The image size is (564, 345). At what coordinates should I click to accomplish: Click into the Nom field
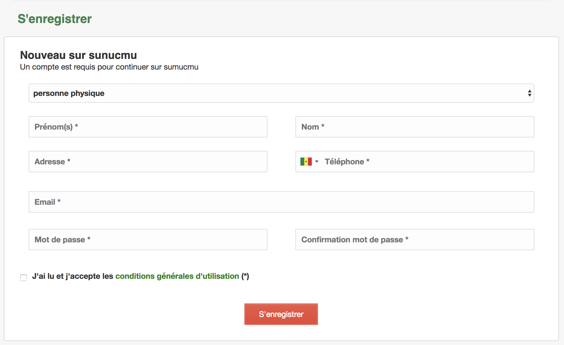414,127
